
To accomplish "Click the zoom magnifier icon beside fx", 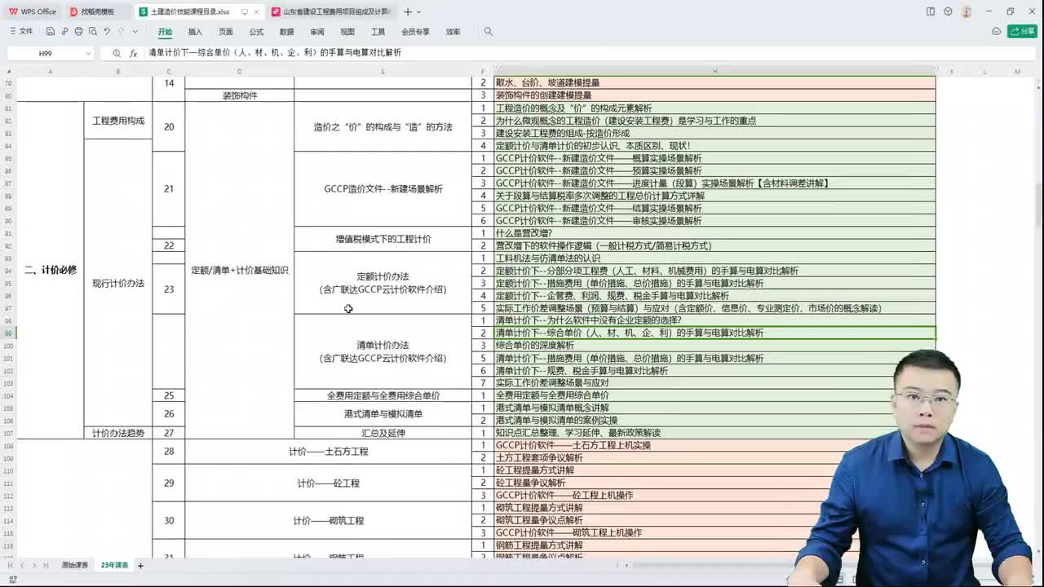I will click(117, 53).
